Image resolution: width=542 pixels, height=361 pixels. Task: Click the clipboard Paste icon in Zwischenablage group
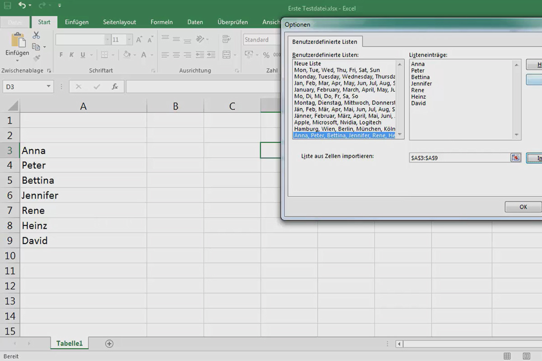[18, 40]
